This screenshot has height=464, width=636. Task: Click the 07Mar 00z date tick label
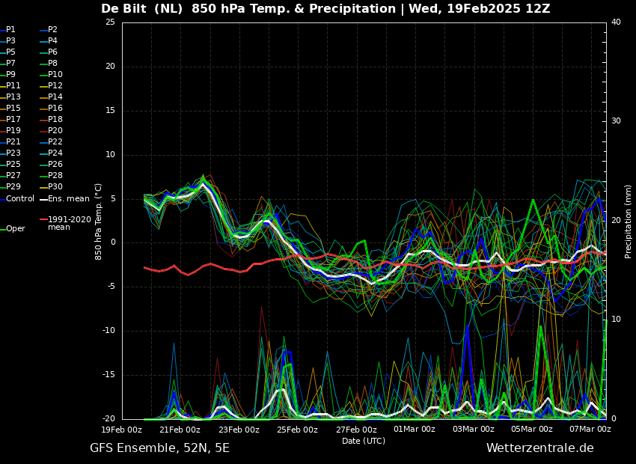point(590,429)
